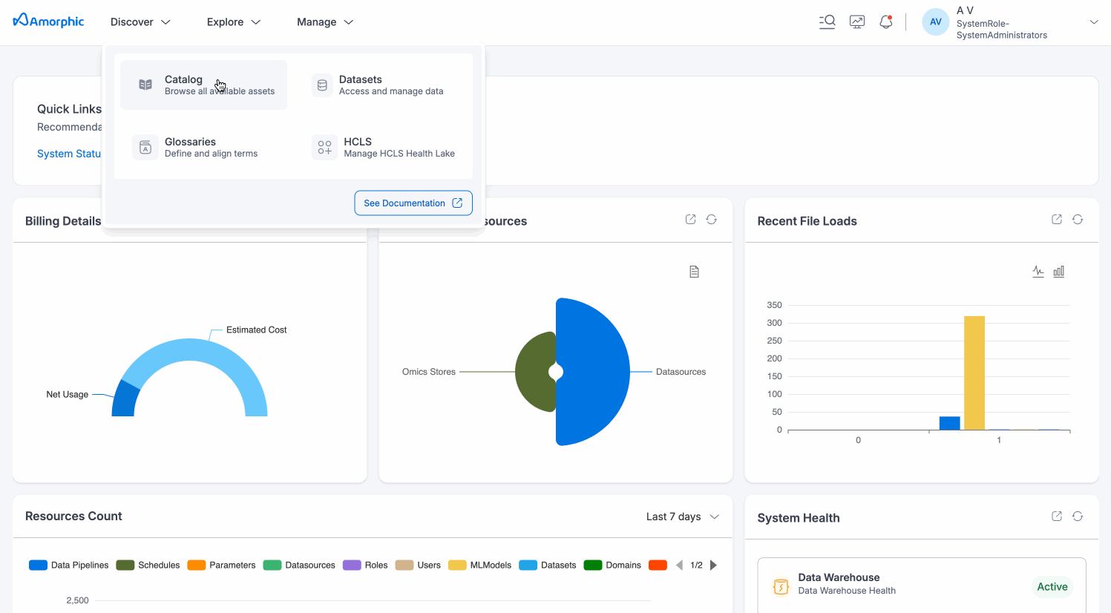The height and width of the screenshot is (613, 1111).
Task: Expand the Last 7 days dropdown
Action: (x=682, y=517)
